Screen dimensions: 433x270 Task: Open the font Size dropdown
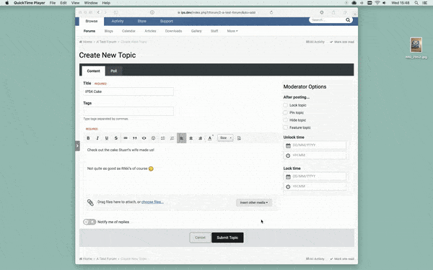tap(225, 138)
